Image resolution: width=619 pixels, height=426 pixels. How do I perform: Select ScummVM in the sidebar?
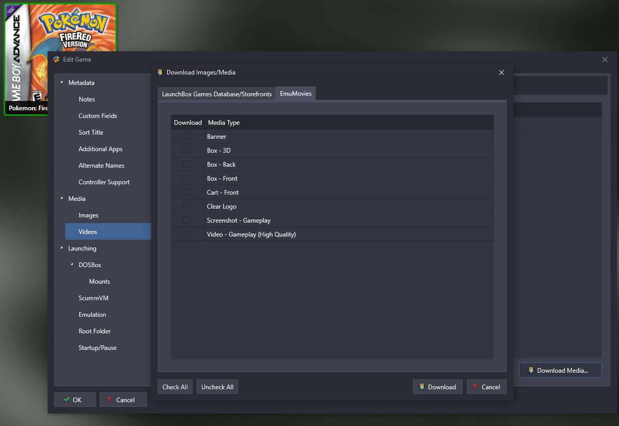[x=93, y=298]
